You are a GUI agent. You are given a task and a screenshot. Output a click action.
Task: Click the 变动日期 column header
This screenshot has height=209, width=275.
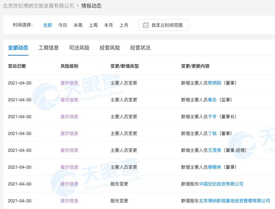pos(17,66)
